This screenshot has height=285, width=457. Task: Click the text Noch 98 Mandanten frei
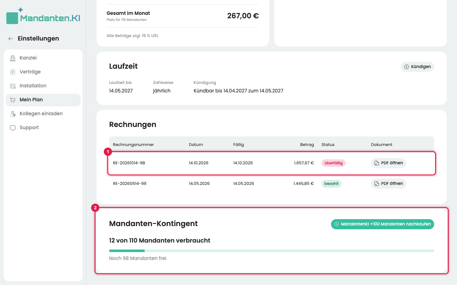tap(138, 258)
